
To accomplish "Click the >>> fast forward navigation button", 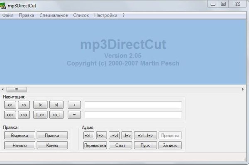I will pyautogui.click(x=24, y=115).
